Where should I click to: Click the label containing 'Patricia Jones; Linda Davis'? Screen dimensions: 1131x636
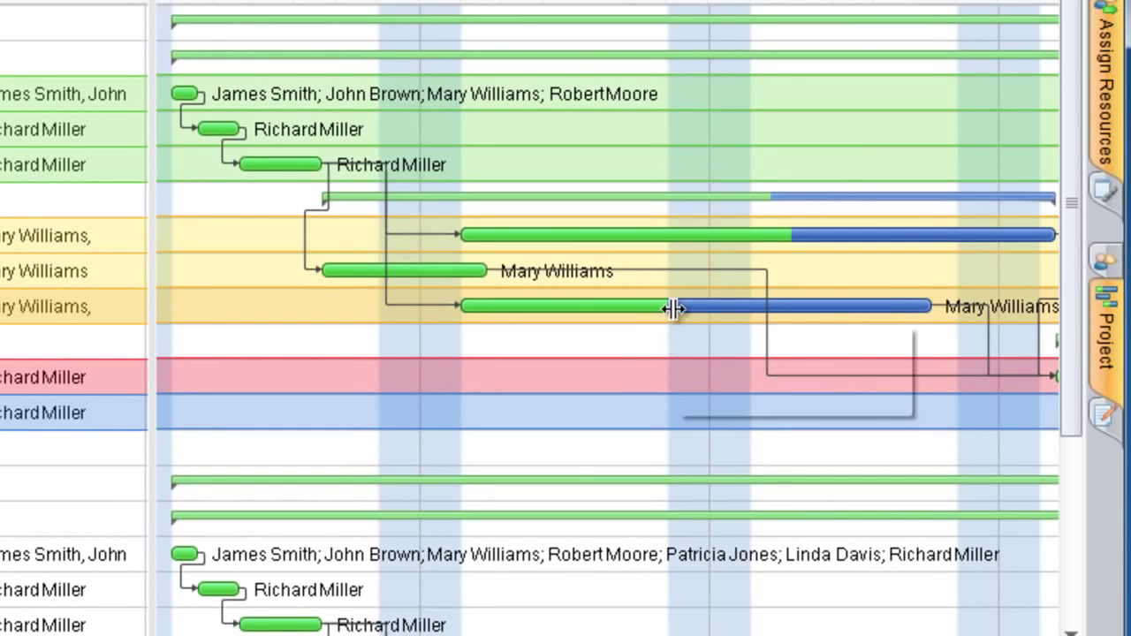coord(605,554)
